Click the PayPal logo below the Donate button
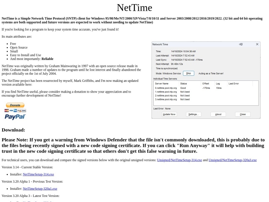269x202 pixels. [15, 117]
